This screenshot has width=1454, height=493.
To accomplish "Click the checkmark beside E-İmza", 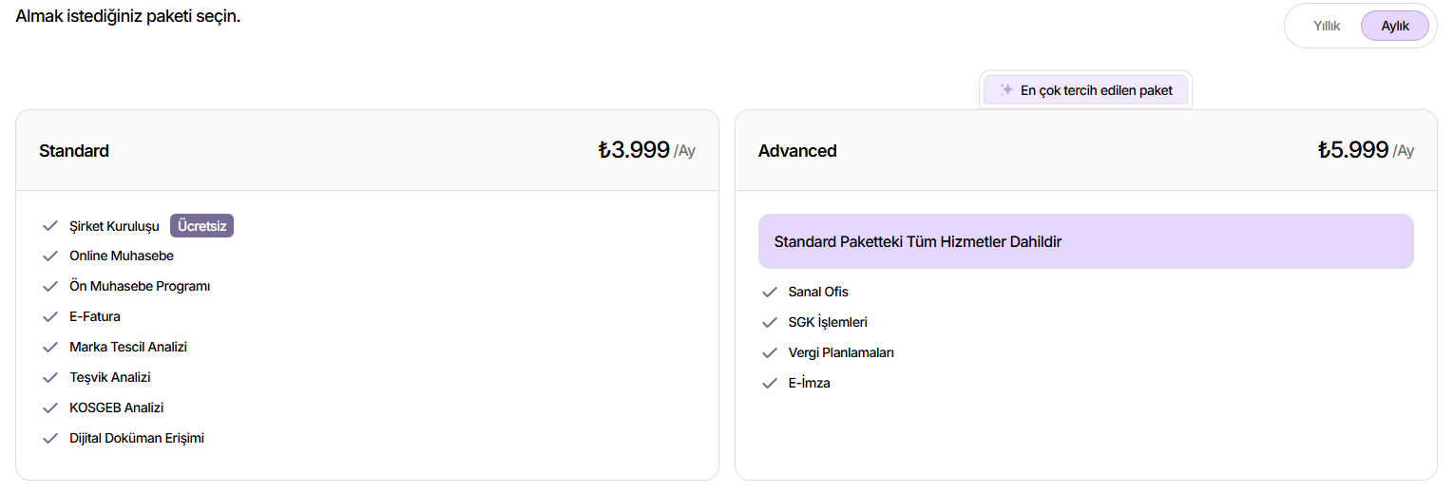I will (770, 384).
